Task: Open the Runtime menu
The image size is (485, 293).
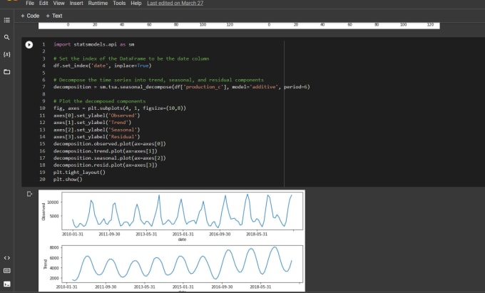Action: [98, 3]
